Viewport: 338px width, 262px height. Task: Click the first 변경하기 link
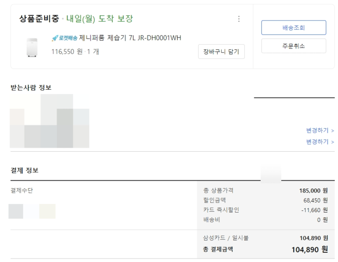(x=320, y=130)
